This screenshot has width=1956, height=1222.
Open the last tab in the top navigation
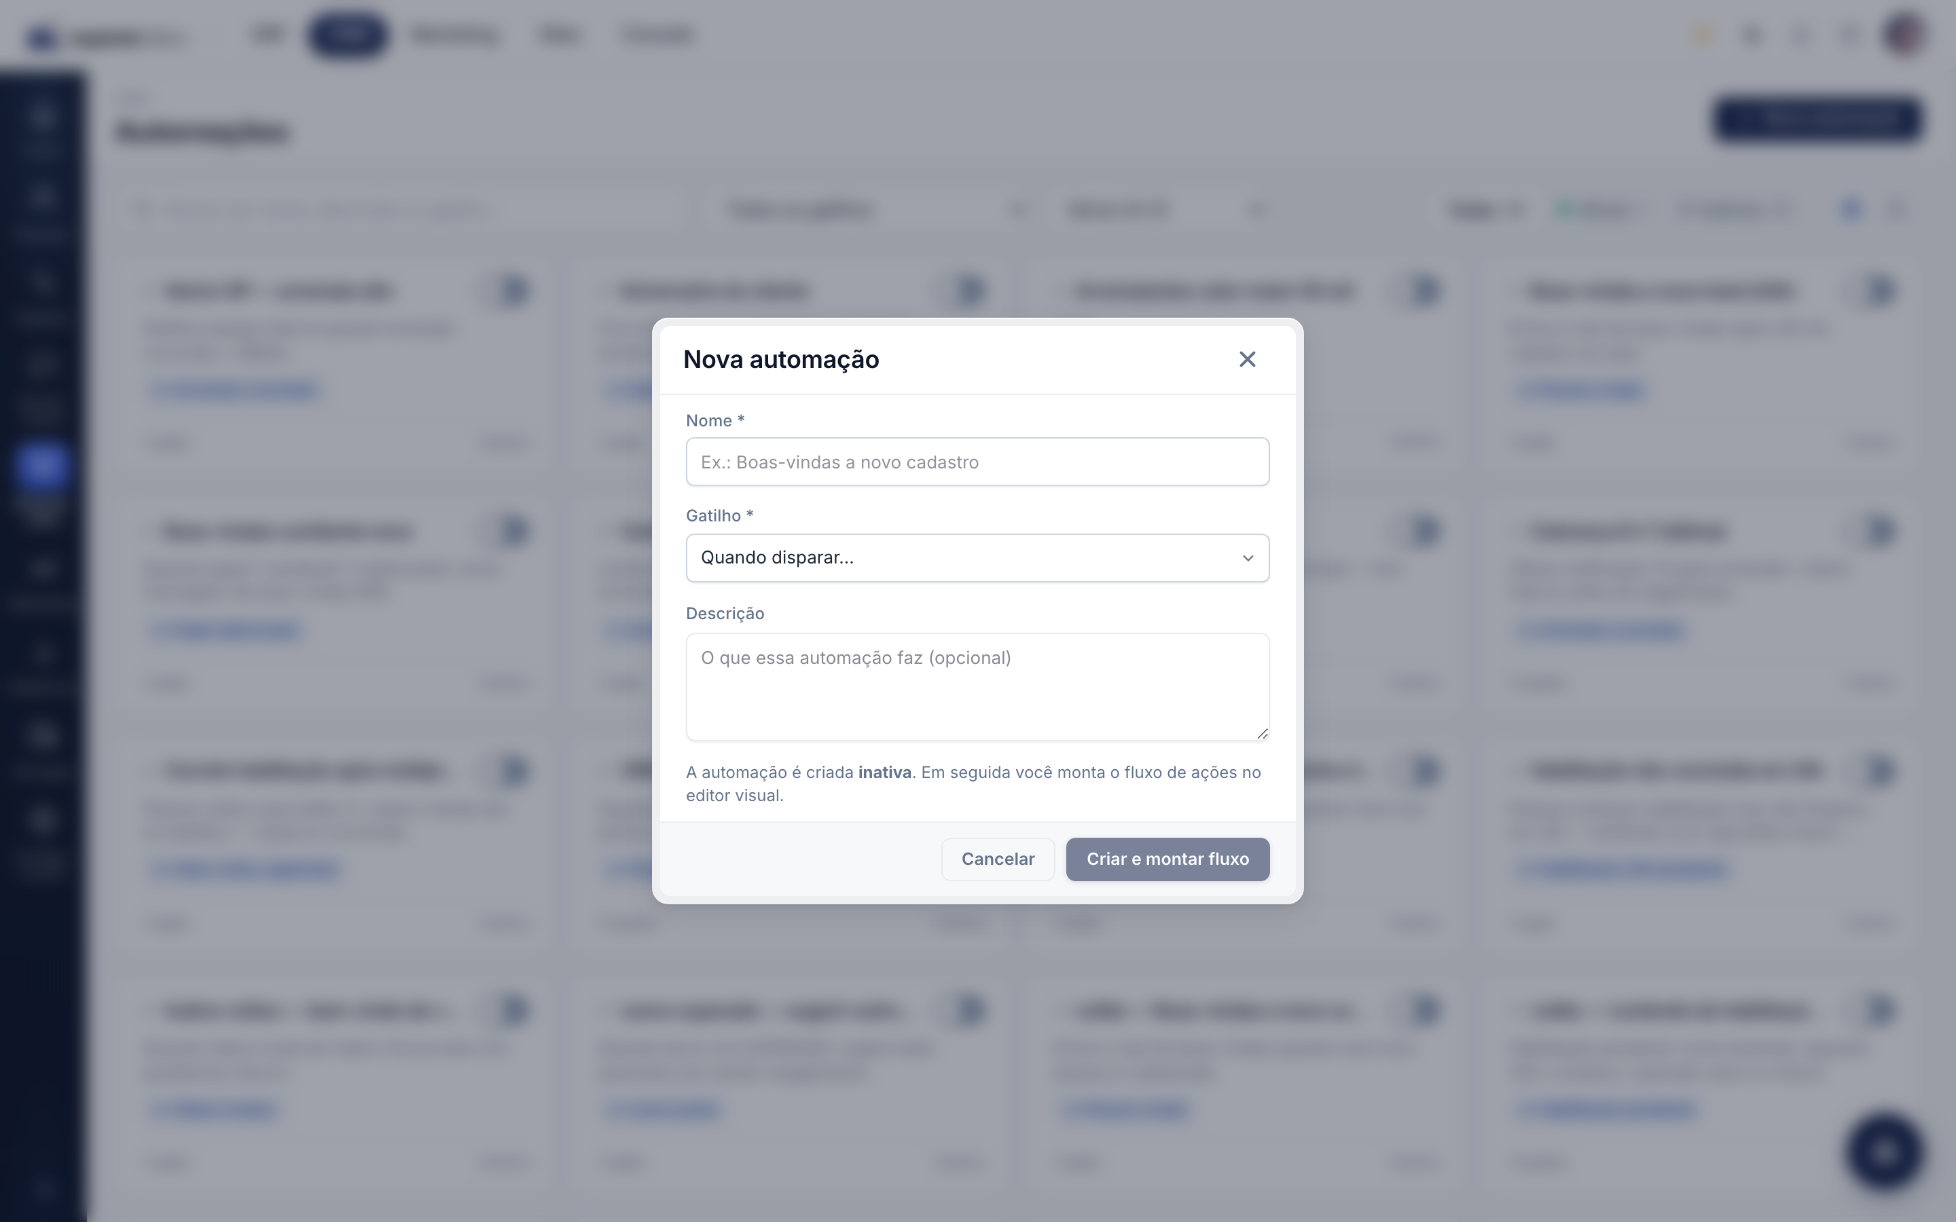[658, 35]
